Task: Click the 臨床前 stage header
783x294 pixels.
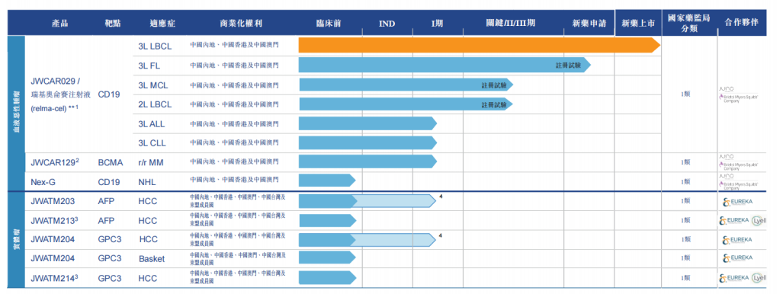Action: coord(329,24)
